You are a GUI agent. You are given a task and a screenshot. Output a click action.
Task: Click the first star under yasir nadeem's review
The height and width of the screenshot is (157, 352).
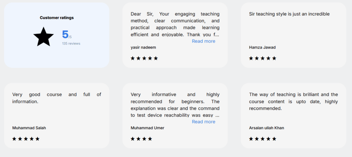133,58
